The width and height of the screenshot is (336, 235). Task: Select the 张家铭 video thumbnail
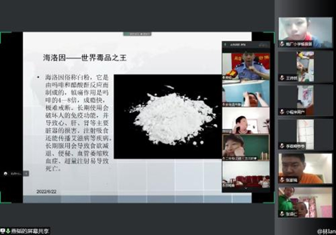pos(305,167)
